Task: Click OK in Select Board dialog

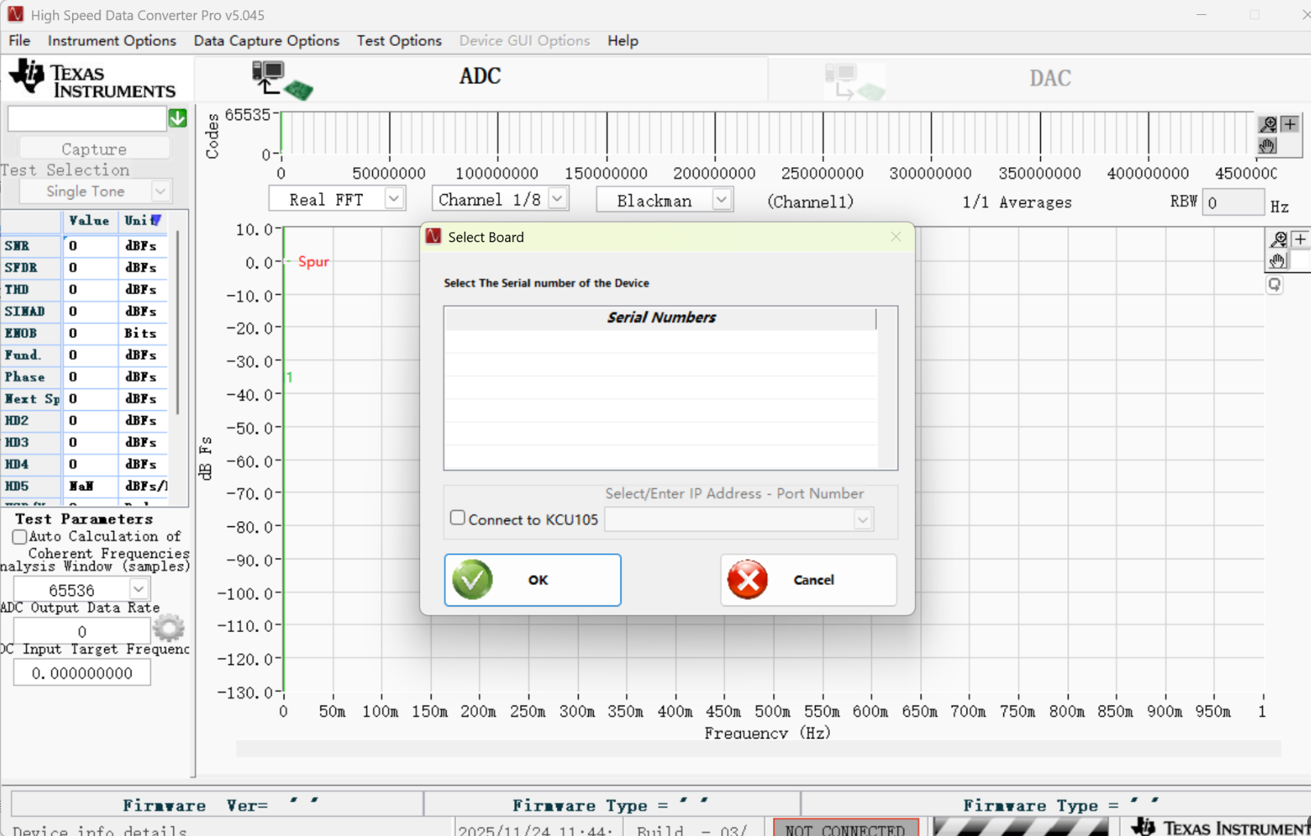Action: coord(533,580)
